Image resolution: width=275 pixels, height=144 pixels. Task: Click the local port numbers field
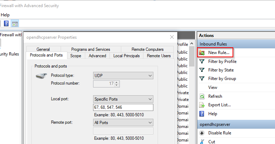point(123,107)
